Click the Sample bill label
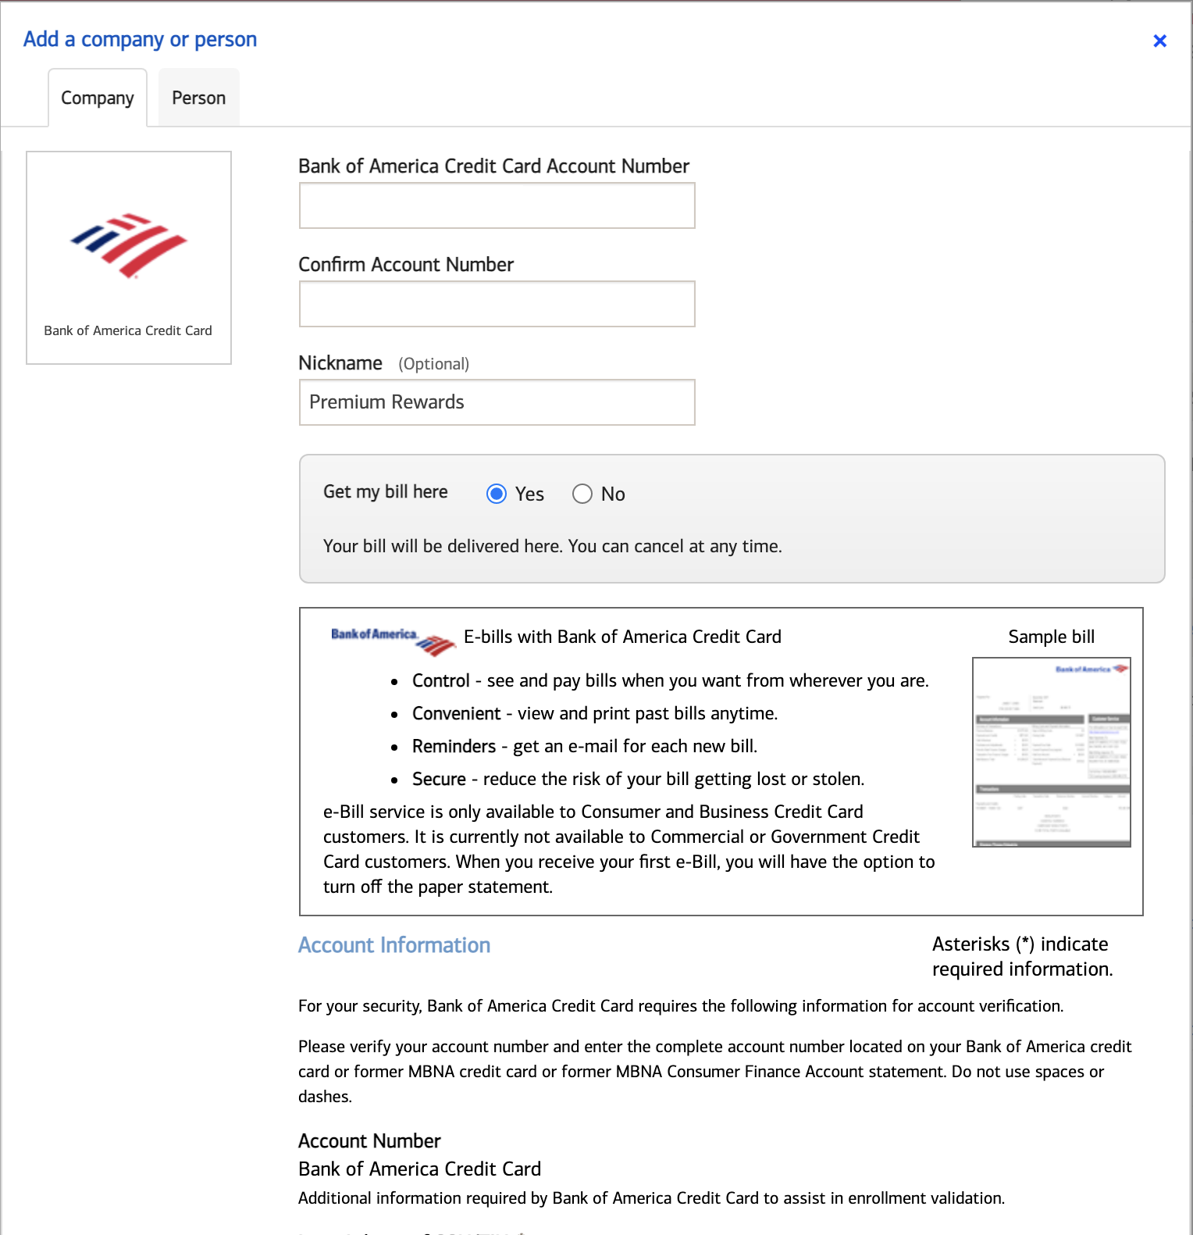This screenshot has width=1193, height=1235. click(x=1051, y=637)
